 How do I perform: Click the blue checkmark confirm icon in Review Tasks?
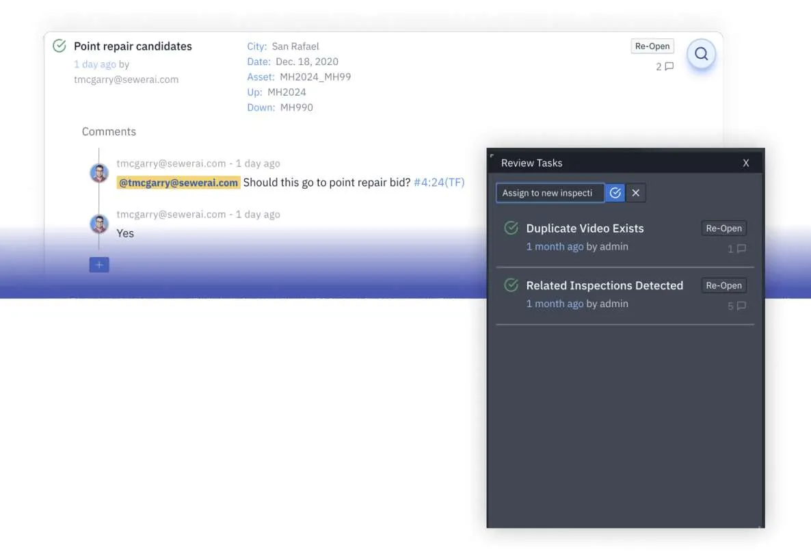615,192
